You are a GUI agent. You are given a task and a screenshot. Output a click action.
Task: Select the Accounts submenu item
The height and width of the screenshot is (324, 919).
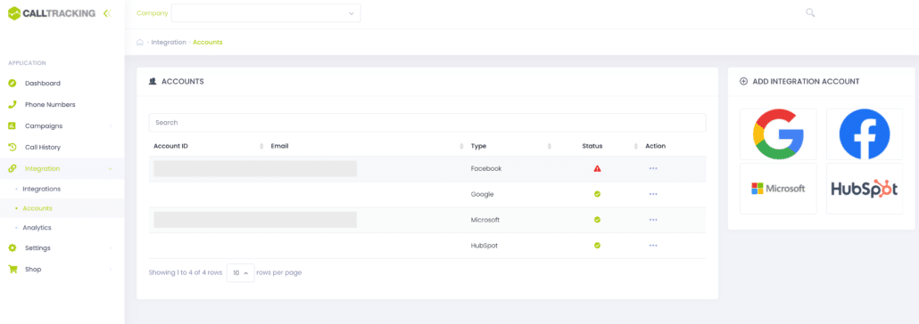pyautogui.click(x=37, y=208)
